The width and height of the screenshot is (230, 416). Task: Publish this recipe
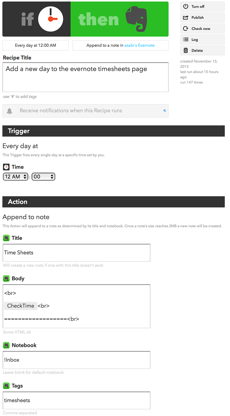pyautogui.click(x=202, y=18)
